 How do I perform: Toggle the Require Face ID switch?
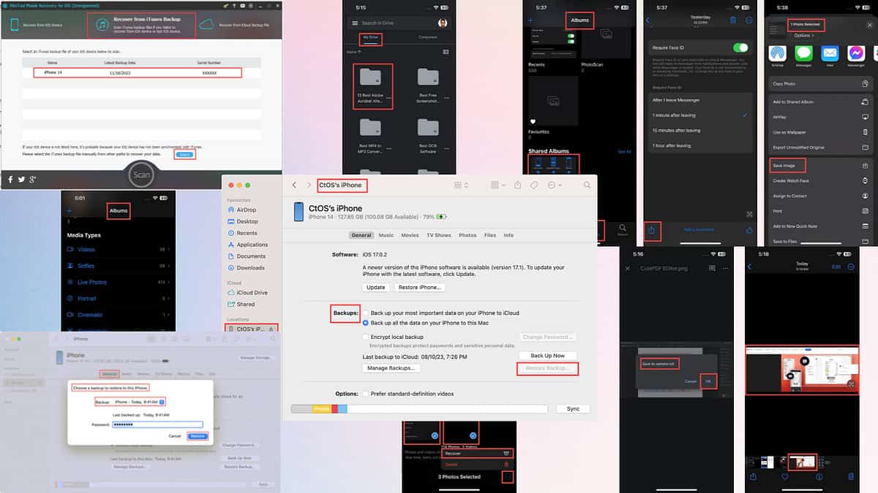pyautogui.click(x=740, y=47)
